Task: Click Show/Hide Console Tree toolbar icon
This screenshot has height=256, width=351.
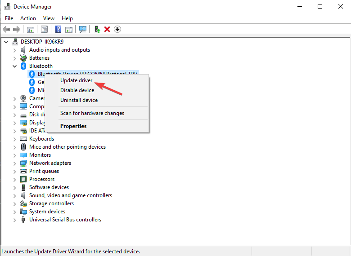Action: (31, 29)
